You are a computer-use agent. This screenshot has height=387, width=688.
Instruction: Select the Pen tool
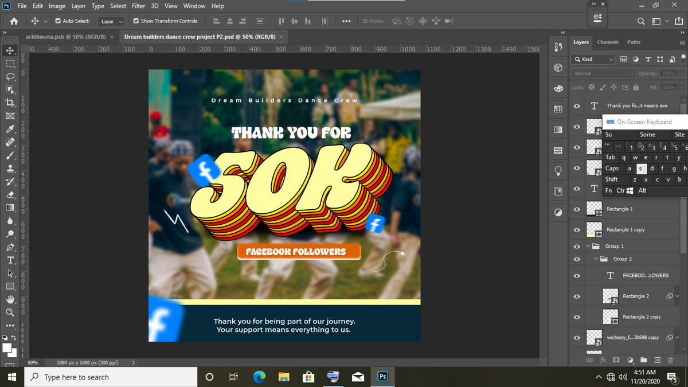click(x=10, y=247)
